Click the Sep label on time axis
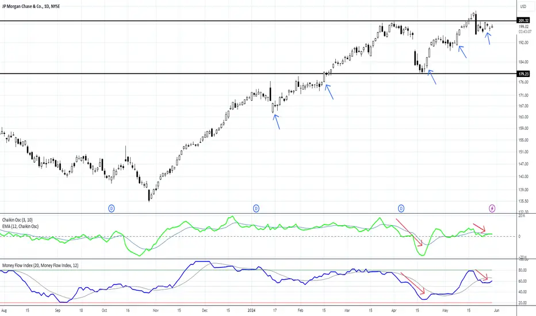536x316 pixels. pyautogui.click(x=58, y=310)
